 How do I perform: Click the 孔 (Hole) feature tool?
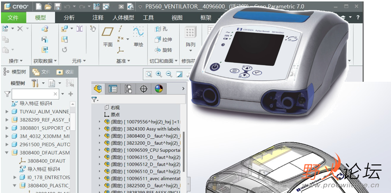click(x=161, y=29)
